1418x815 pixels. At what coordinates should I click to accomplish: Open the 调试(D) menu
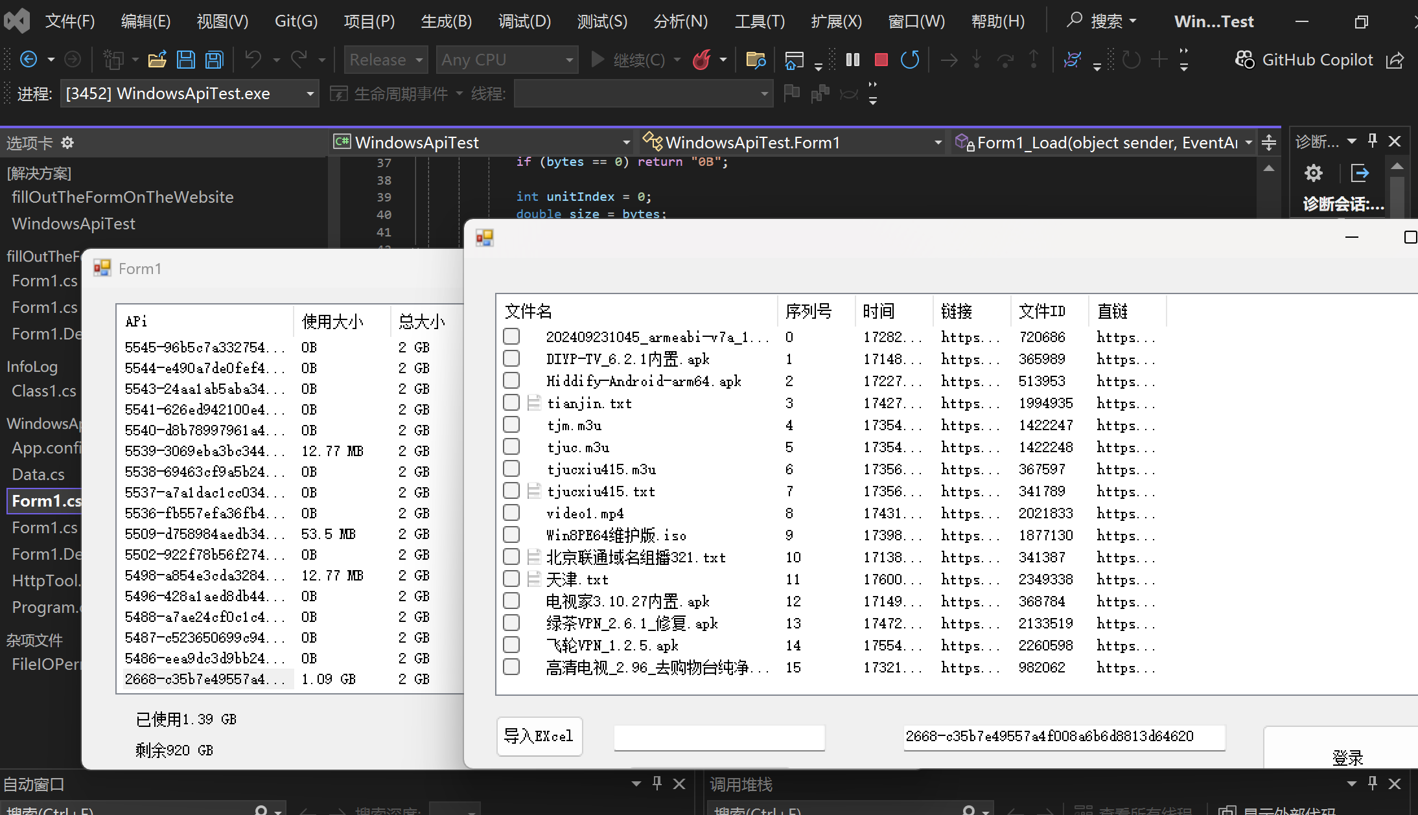pyautogui.click(x=524, y=21)
